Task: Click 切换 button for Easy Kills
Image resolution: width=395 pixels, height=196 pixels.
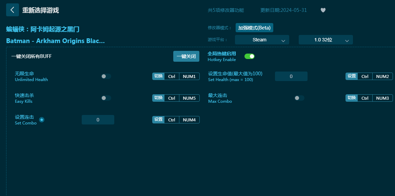Action: coord(158,98)
